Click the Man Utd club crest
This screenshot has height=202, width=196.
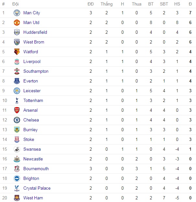pos(17,22)
